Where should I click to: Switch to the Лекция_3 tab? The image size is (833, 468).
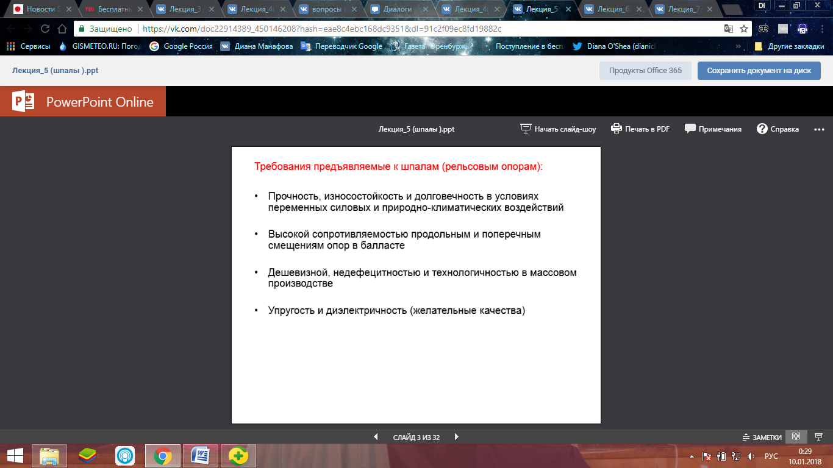185,9
